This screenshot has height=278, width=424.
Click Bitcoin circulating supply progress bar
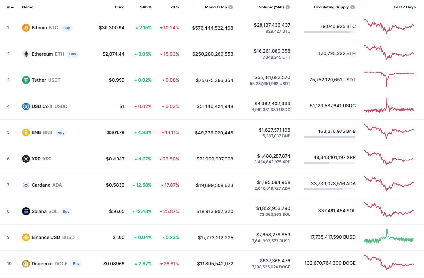point(330,32)
